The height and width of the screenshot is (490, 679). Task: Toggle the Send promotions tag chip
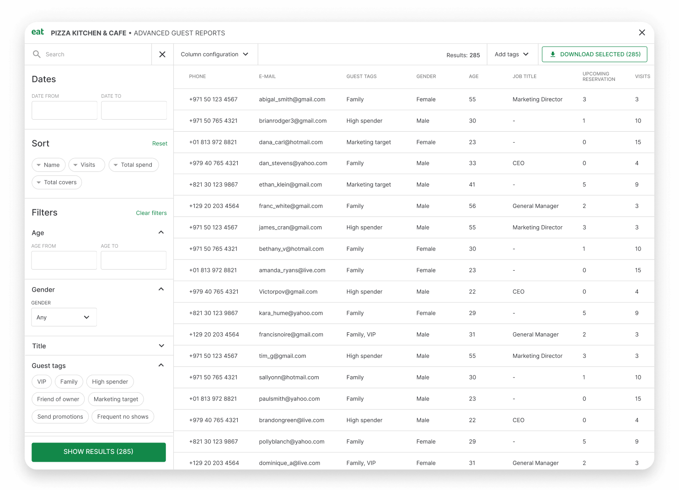pyautogui.click(x=60, y=416)
